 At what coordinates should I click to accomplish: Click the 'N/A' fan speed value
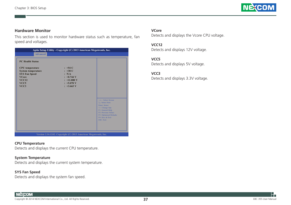(x=69, y=74)
